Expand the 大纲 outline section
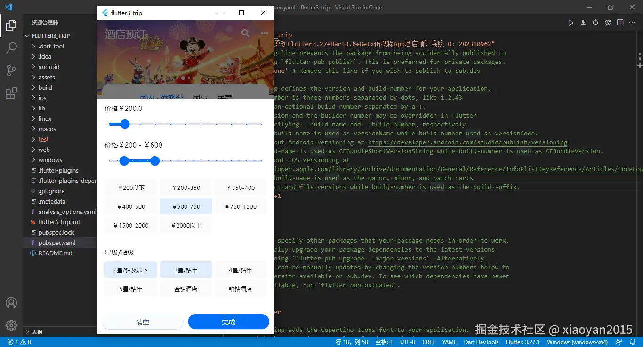The width and height of the screenshot is (643, 347). pyautogui.click(x=37, y=332)
